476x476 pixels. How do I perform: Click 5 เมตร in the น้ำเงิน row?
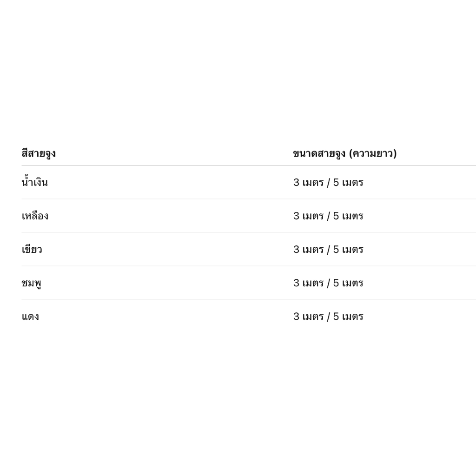click(348, 183)
